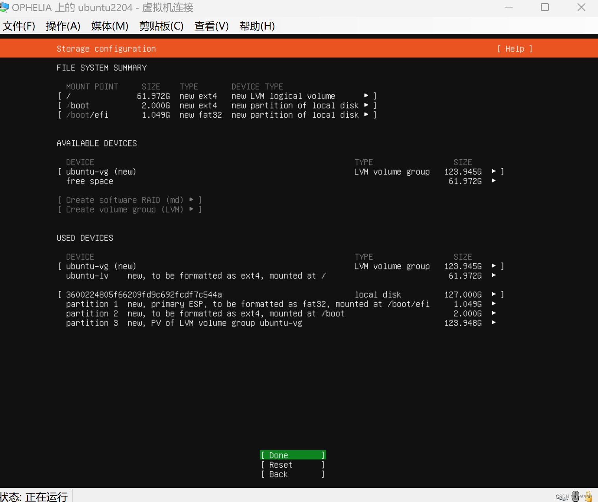Select the Back button
The height and width of the screenshot is (502, 598).
[293, 474]
